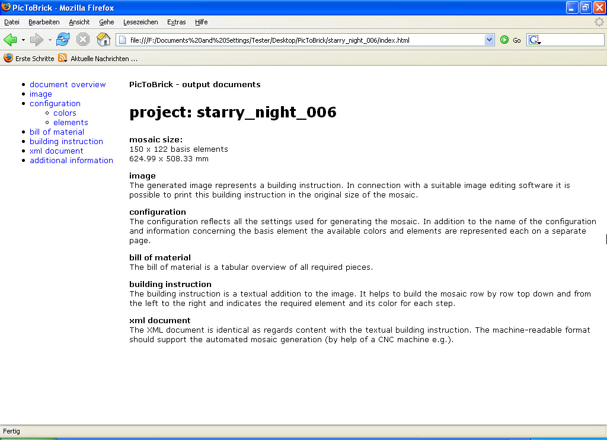Open the Lesezeichen menu
The height and width of the screenshot is (440, 607).
pyautogui.click(x=140, y=22)
